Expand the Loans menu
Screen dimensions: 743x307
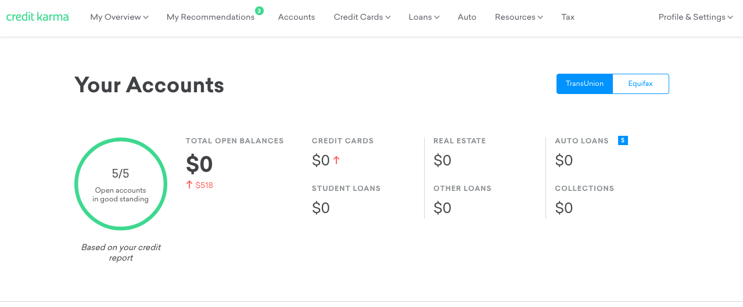tap(424, 17)
